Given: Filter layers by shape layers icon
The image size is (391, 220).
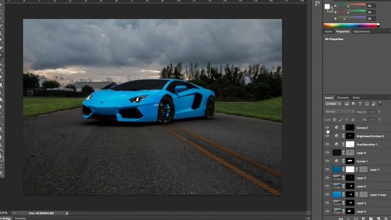Looking at the screenshot, I should click(367, 104).
